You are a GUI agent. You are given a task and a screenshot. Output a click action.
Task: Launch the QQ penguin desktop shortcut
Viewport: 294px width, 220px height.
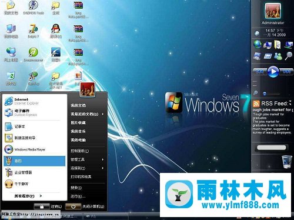pyautogui.click(x=56, y=31)
